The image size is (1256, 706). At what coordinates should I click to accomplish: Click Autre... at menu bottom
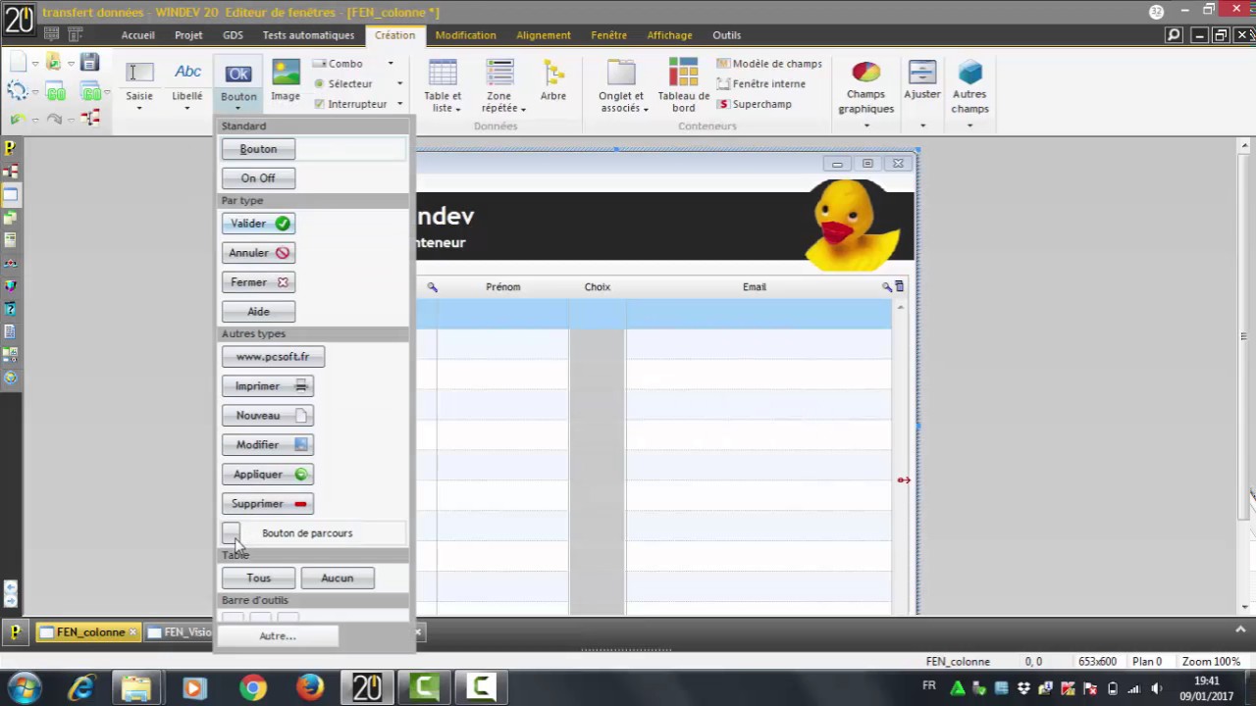(x=277, y=636)
